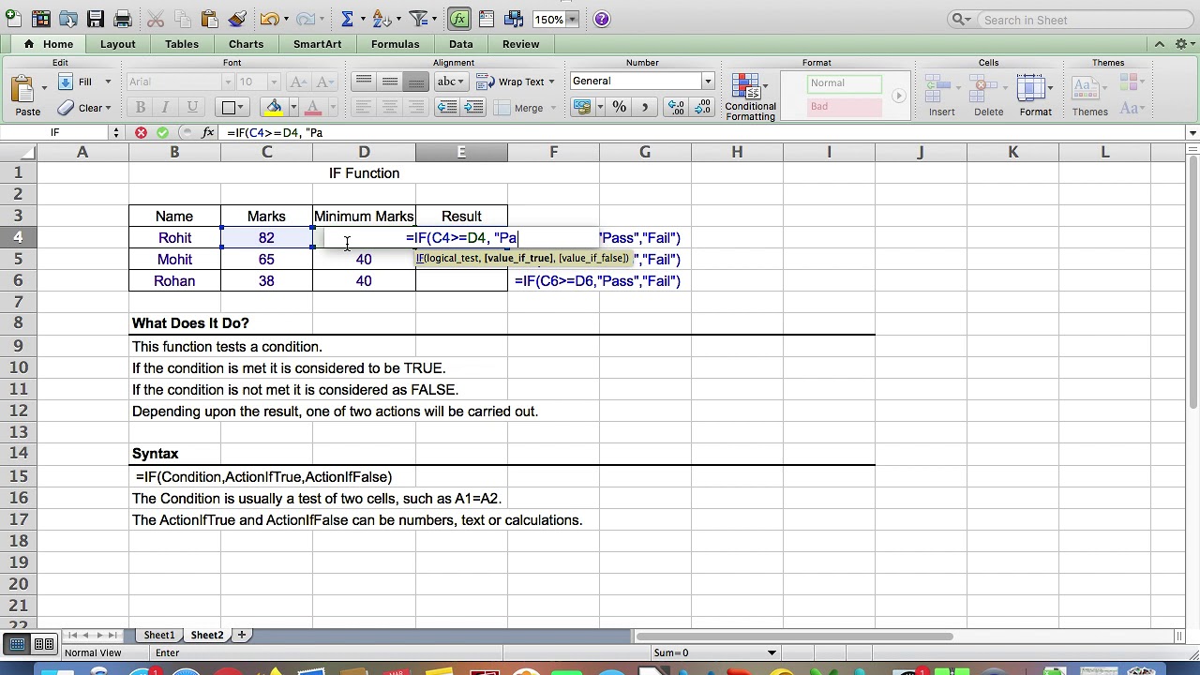This screenshot has height=675, width=1200.
Task: Open the SmartArt ribbon tab
Action: (317, 44)
